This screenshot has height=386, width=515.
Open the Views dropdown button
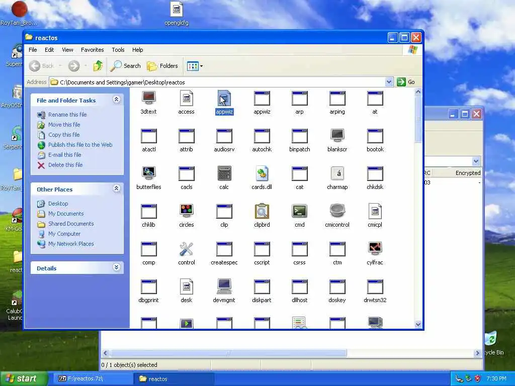click(195, 66)
